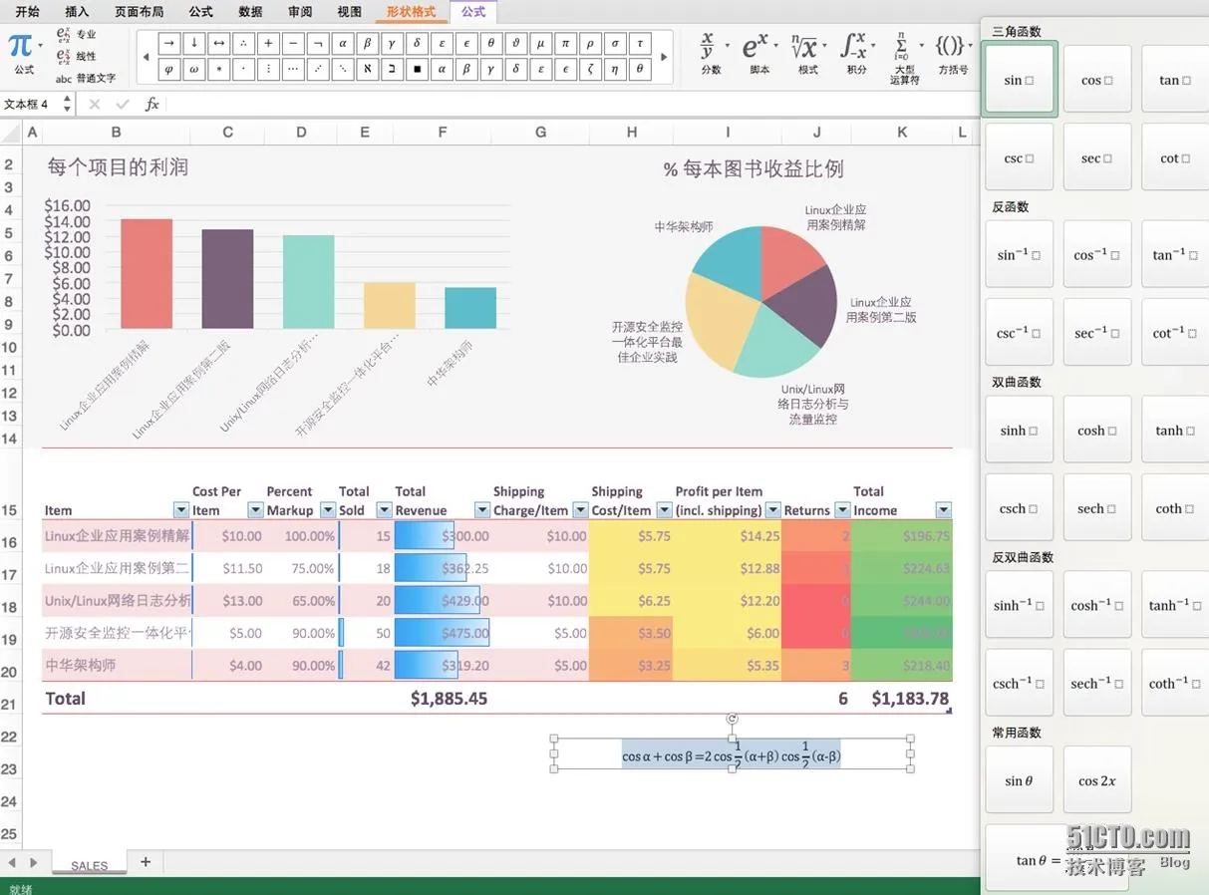This screenshot has width=1209, height=895.
Task: Switch to the 数据 tab
Action: (250, 12)
